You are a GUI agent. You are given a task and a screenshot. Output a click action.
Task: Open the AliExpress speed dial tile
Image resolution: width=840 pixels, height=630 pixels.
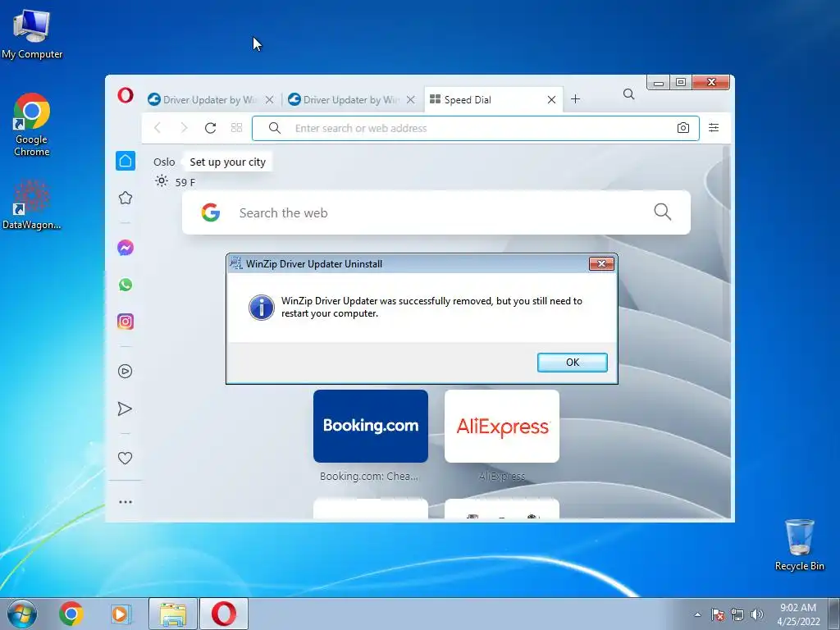pos(502,426)
